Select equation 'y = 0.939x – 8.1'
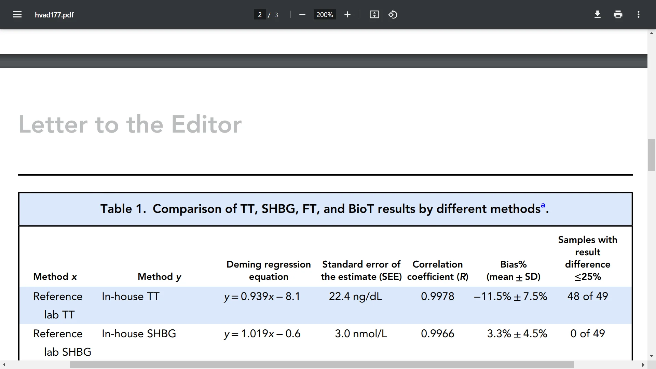656x369 pixels. [262, 296]
